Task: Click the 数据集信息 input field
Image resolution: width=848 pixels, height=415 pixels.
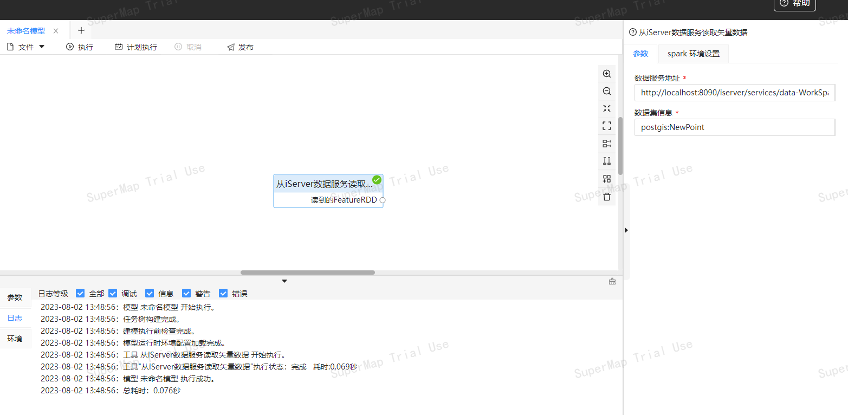Action: [735, 127]
